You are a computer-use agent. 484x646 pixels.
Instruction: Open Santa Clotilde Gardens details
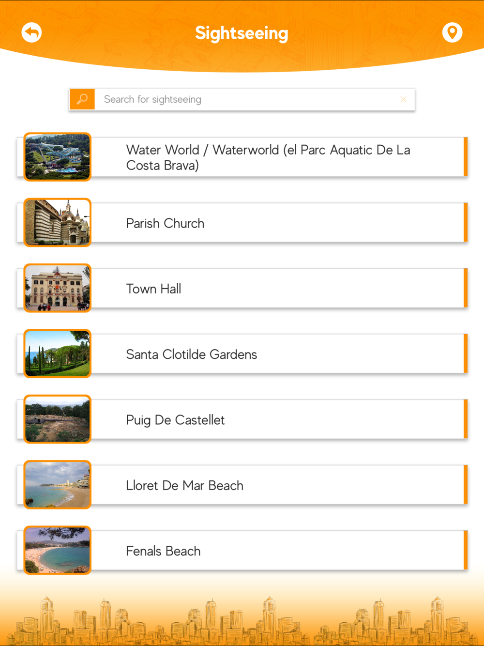(242, 354)
